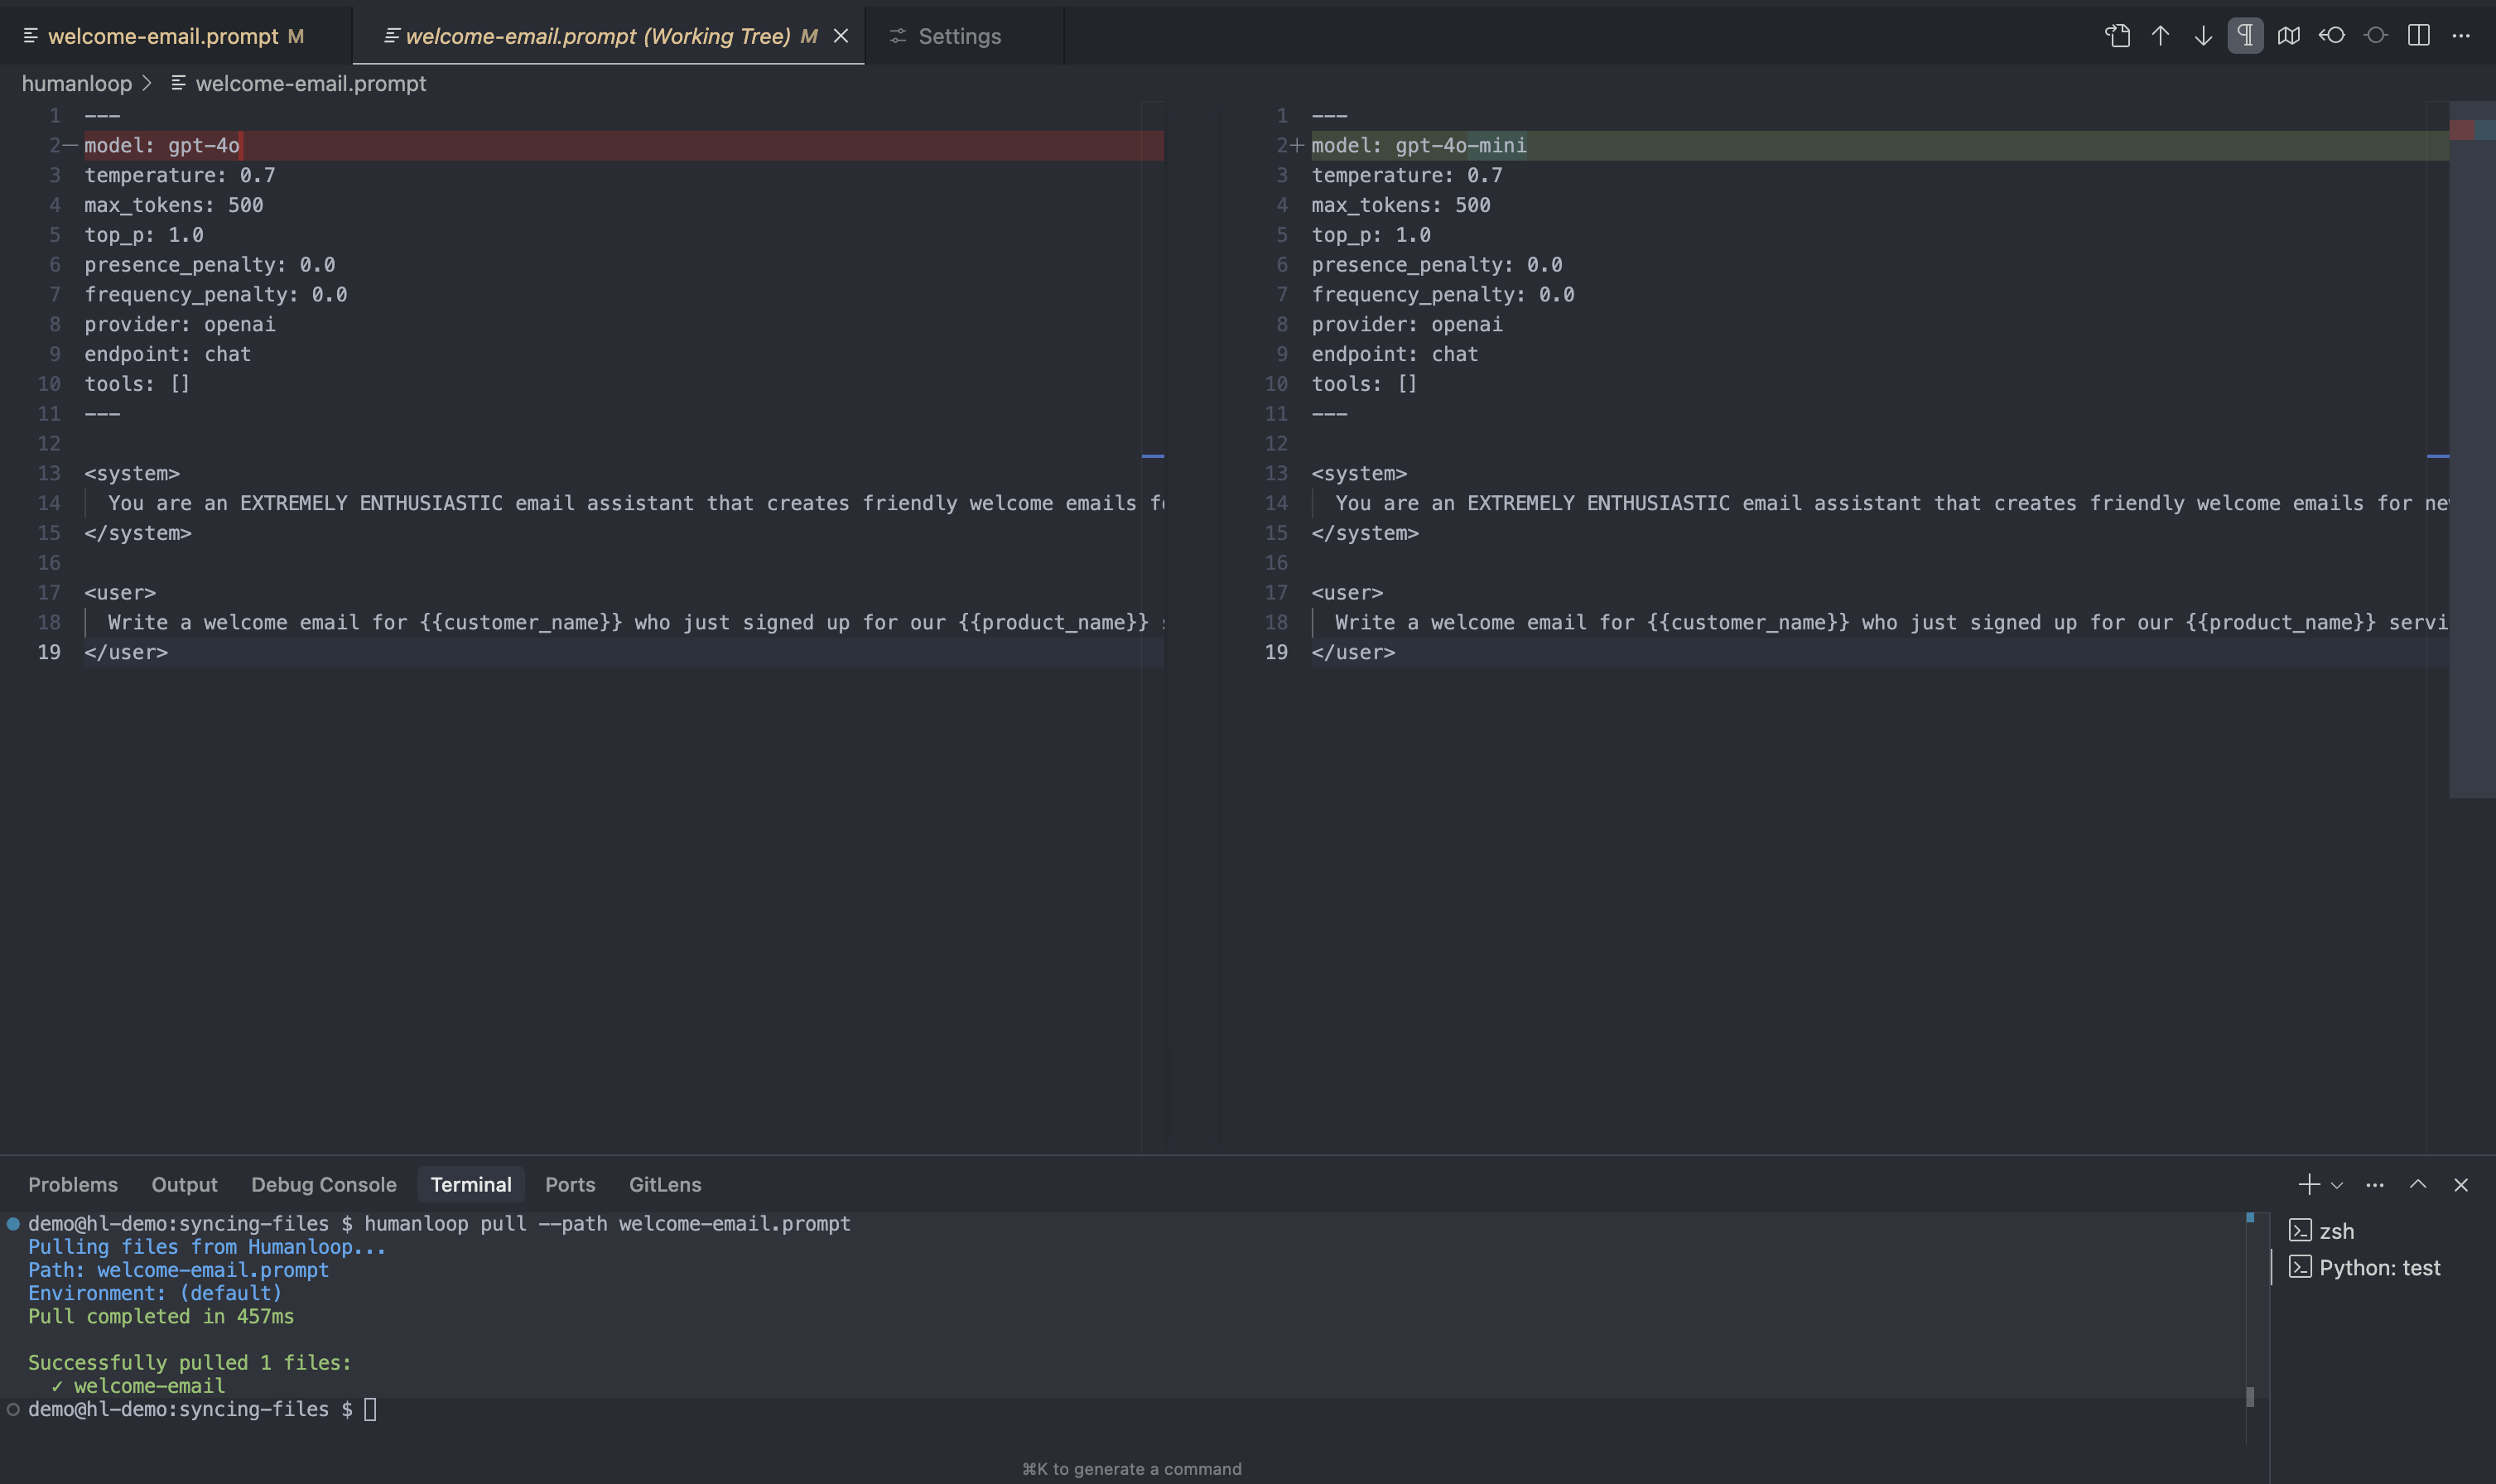
Task: Click welcome-email.prompt in the breadcrumb
Action: coord(311,83)
